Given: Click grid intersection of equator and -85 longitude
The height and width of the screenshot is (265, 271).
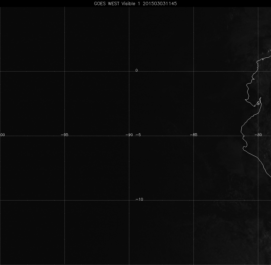Looking at the screenshot, I should tap(193, 71).
